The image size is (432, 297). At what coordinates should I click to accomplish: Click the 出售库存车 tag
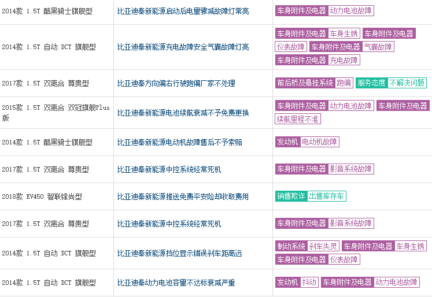click(327, 196)
